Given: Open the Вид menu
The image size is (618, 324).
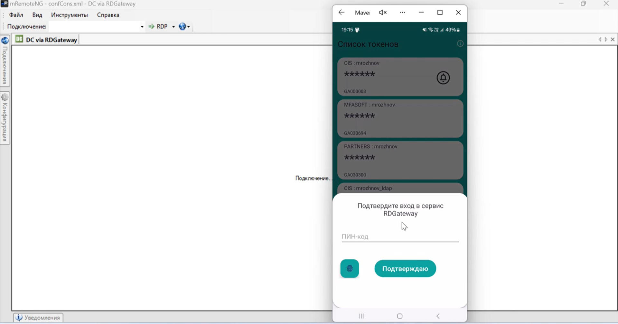Looking at the screenshot, I should click(x=37, y=15).
